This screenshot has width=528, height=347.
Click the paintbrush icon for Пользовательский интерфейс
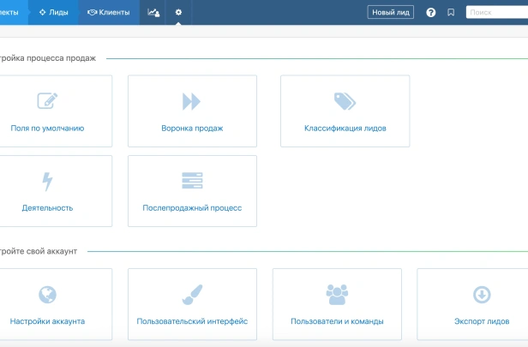192,295
